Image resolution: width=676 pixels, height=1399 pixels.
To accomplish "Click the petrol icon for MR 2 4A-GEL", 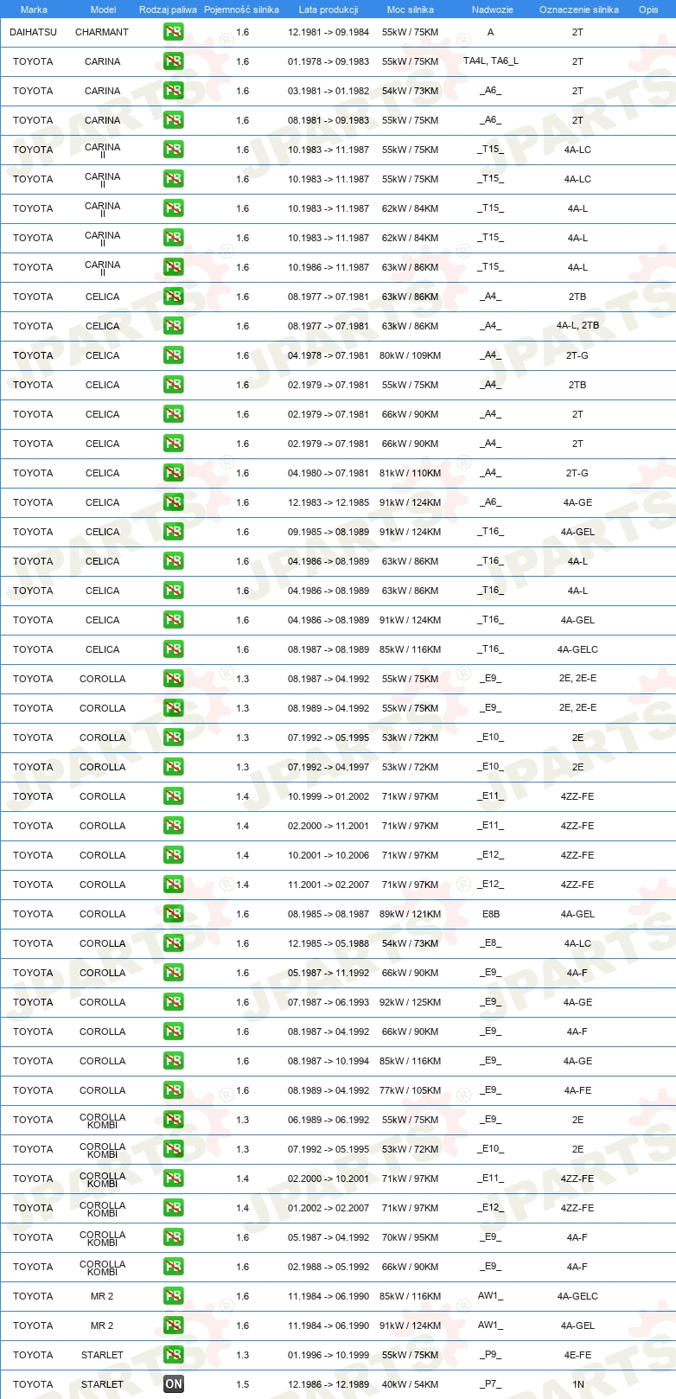I will click(x=173, y=1326).
